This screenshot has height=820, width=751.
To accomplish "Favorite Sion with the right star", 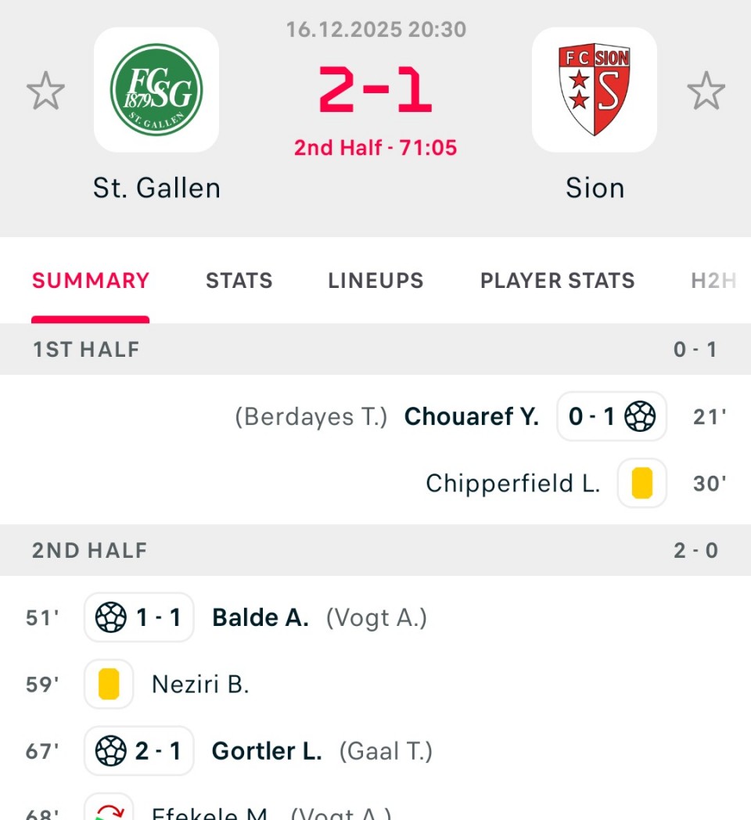I will pos(706,91).
